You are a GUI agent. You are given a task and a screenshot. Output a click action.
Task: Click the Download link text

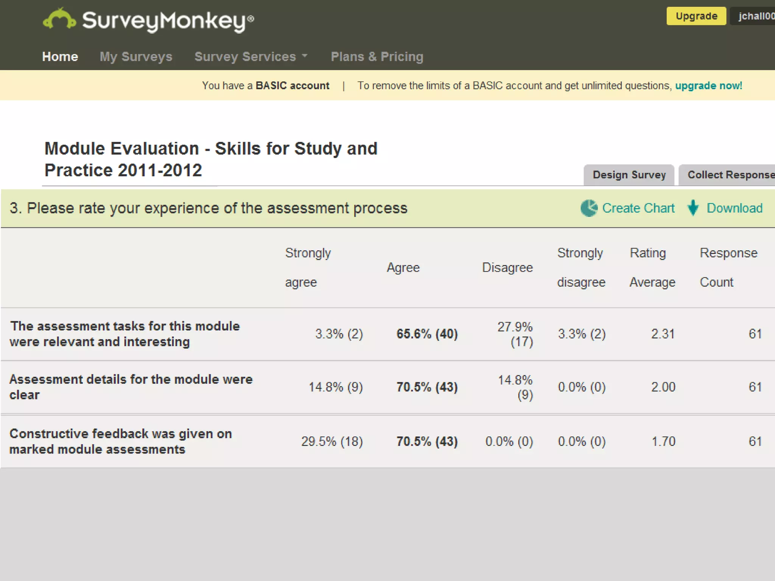point(734,208)
